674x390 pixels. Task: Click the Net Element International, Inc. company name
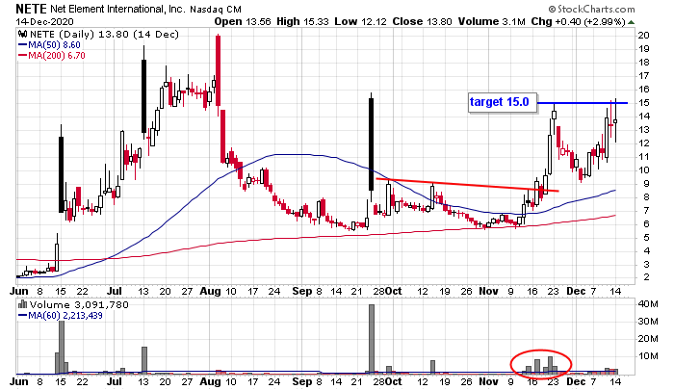tap(117, 9)
